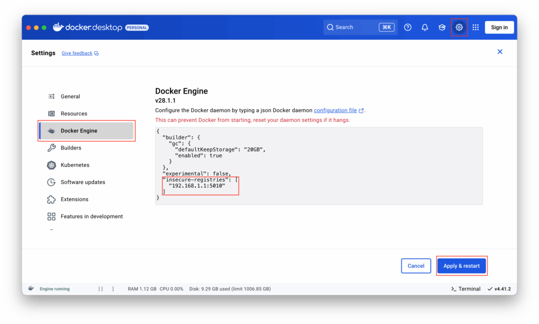Open the Learning center graduation cap icon

tap(442, 27)
